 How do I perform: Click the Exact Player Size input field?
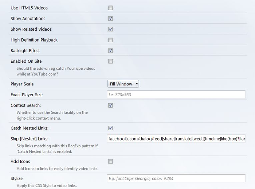(x=176, y=94)
